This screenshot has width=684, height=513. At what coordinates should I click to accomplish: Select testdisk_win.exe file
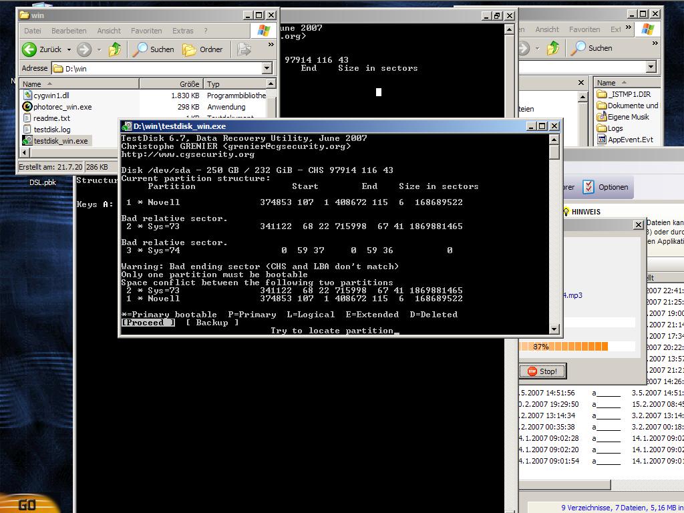(56, 141)
